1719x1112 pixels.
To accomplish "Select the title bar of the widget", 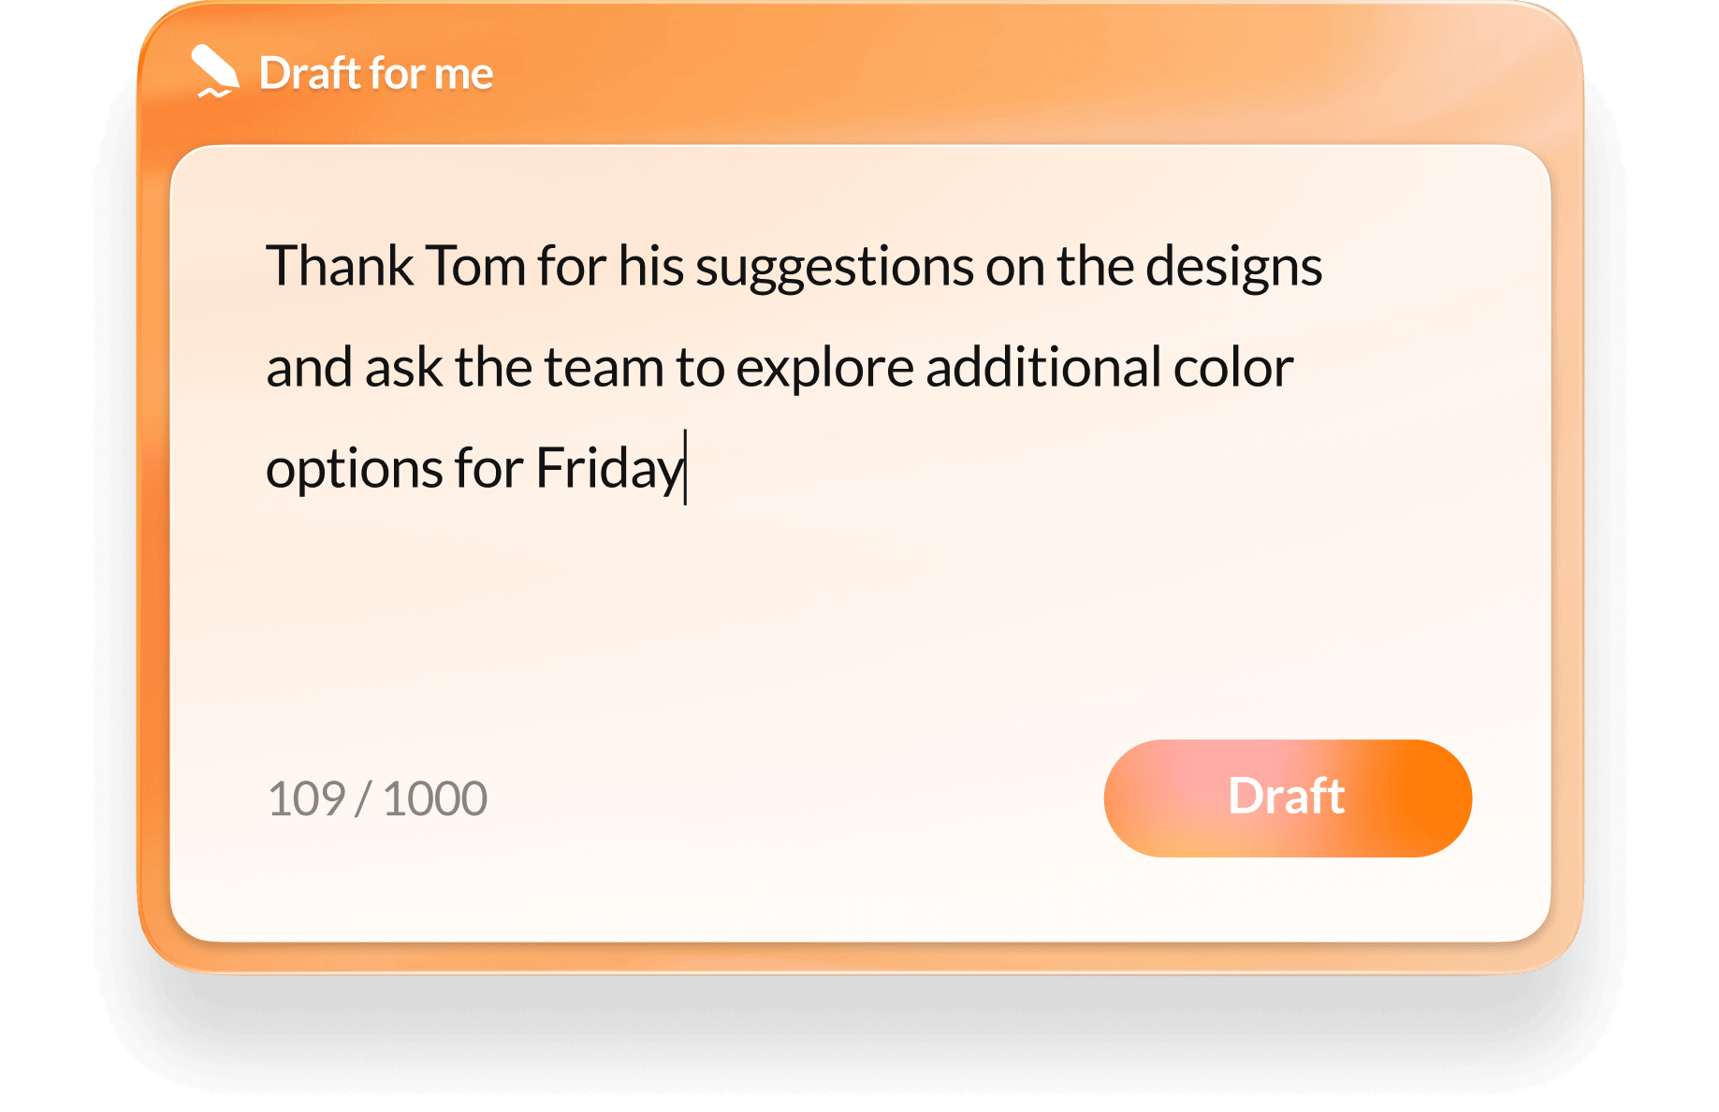I will click(842, 73).
